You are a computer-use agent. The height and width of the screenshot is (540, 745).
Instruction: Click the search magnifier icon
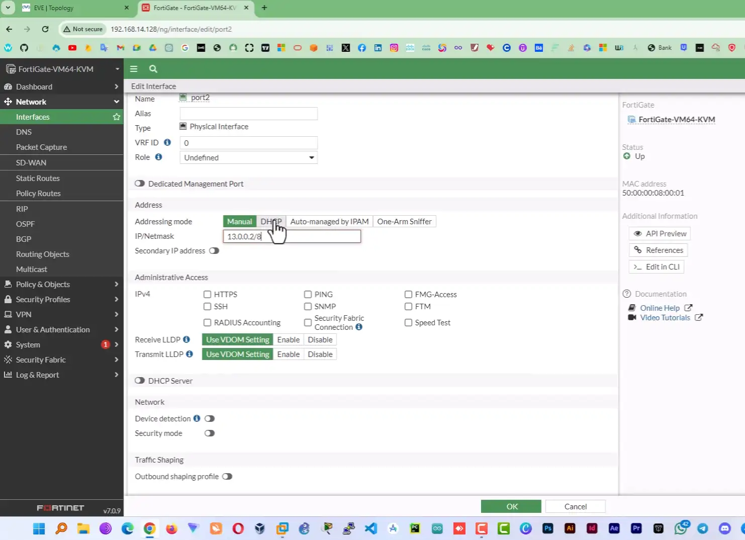[153, 69]
